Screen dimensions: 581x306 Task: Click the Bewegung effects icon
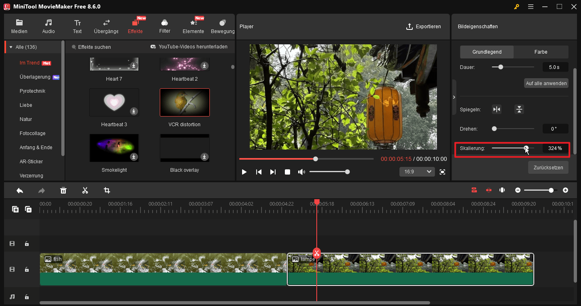click(222, 26)
